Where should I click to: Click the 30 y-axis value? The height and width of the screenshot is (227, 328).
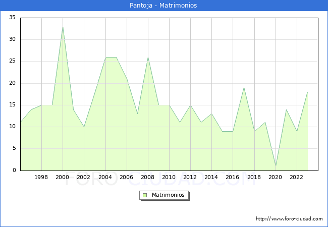coord(12,39)
